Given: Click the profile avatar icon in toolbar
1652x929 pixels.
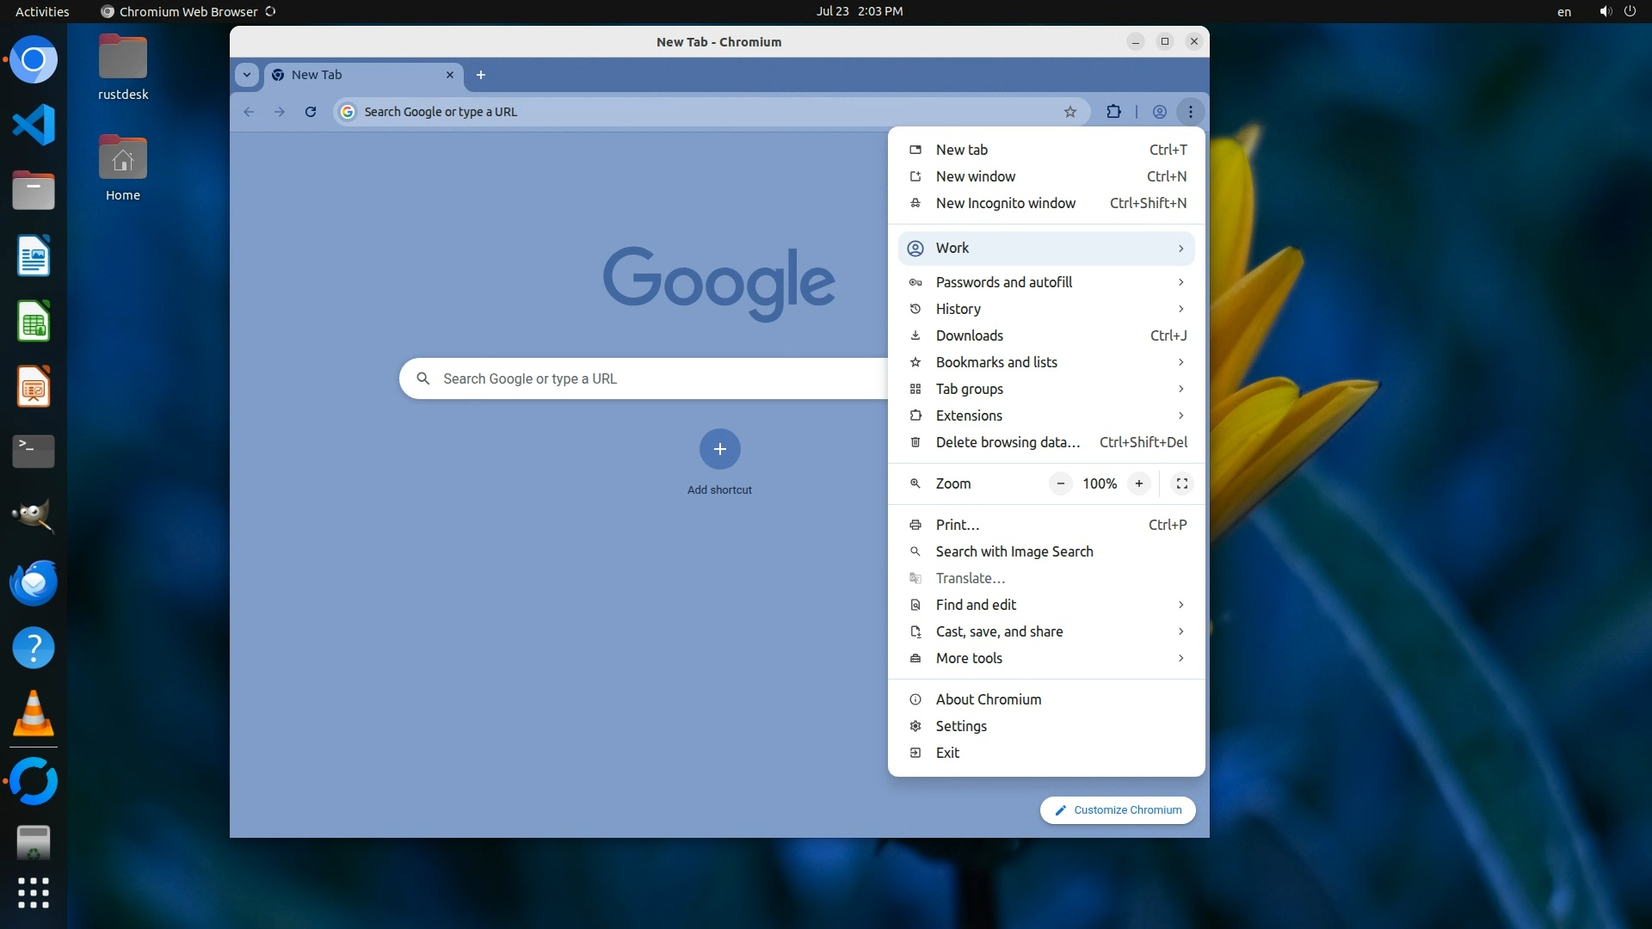Looking at the screenshot, I should tap(1160, 112).
